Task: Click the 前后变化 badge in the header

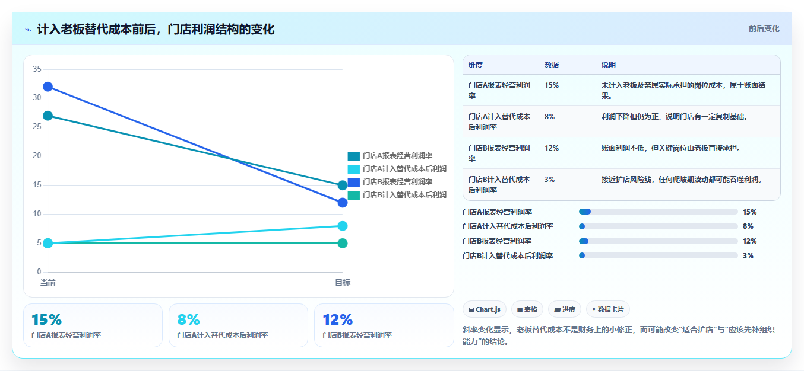Action: (x=764, y=28)
